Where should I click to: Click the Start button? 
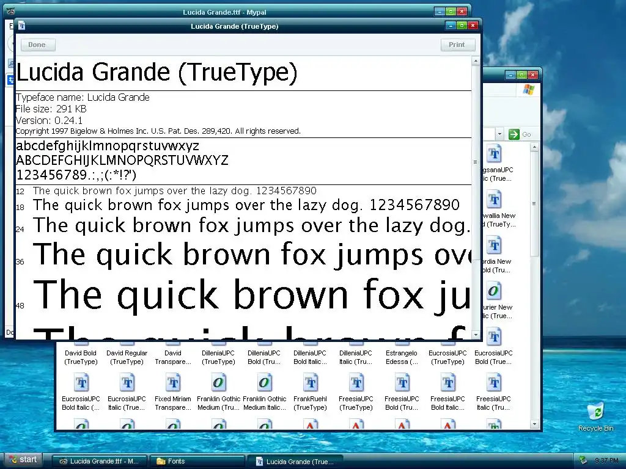point(23,460)
